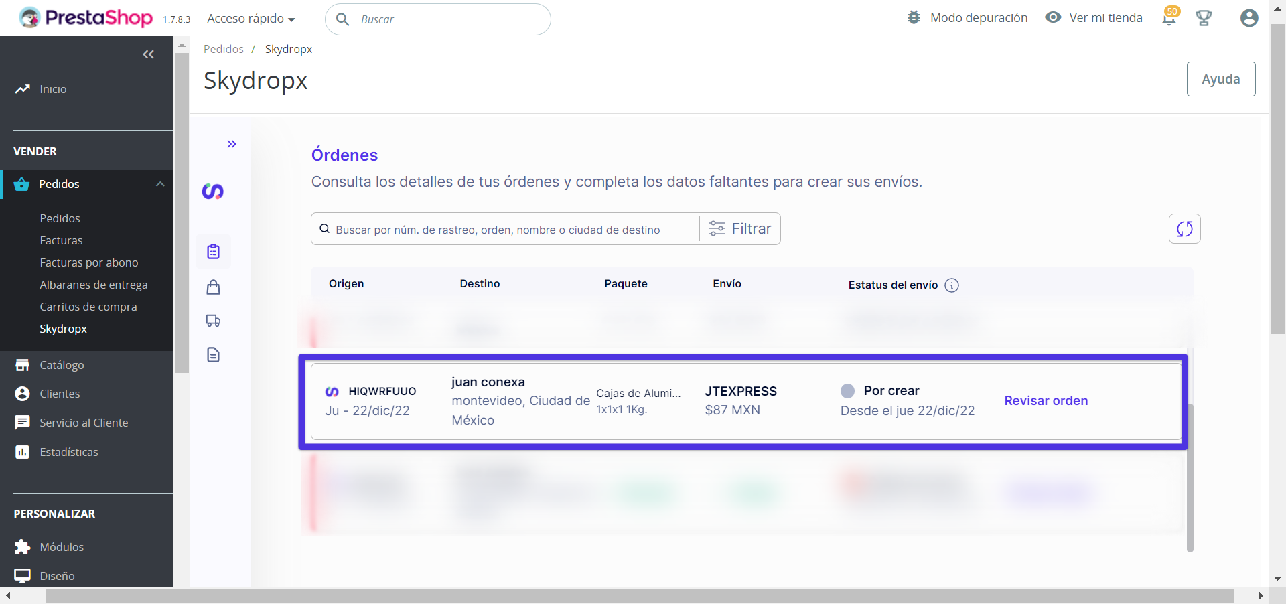Open the Clientes menu

[x=60, y=394]
